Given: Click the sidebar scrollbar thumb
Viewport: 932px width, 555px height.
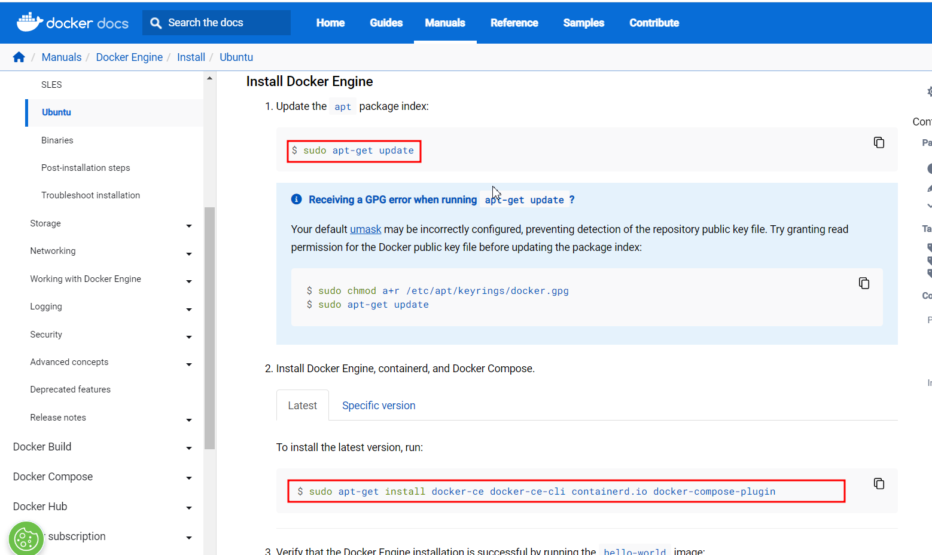Looking at the screenshot, I should click(209, 328).
